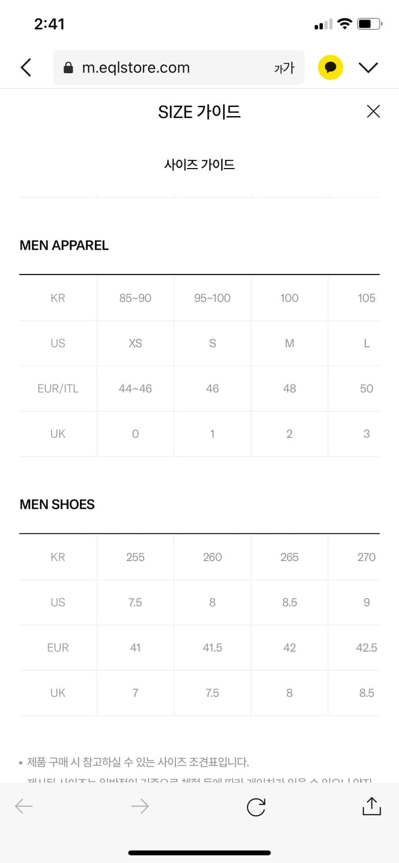Viewport: 399px width, 863px height.
Task: Tap the 가가 text size button
Action: (284, 68)
